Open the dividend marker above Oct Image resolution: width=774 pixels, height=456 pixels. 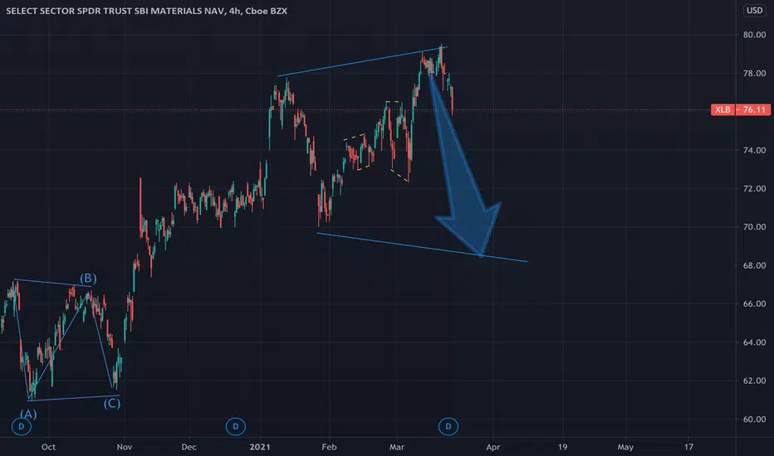pos(22,426)
